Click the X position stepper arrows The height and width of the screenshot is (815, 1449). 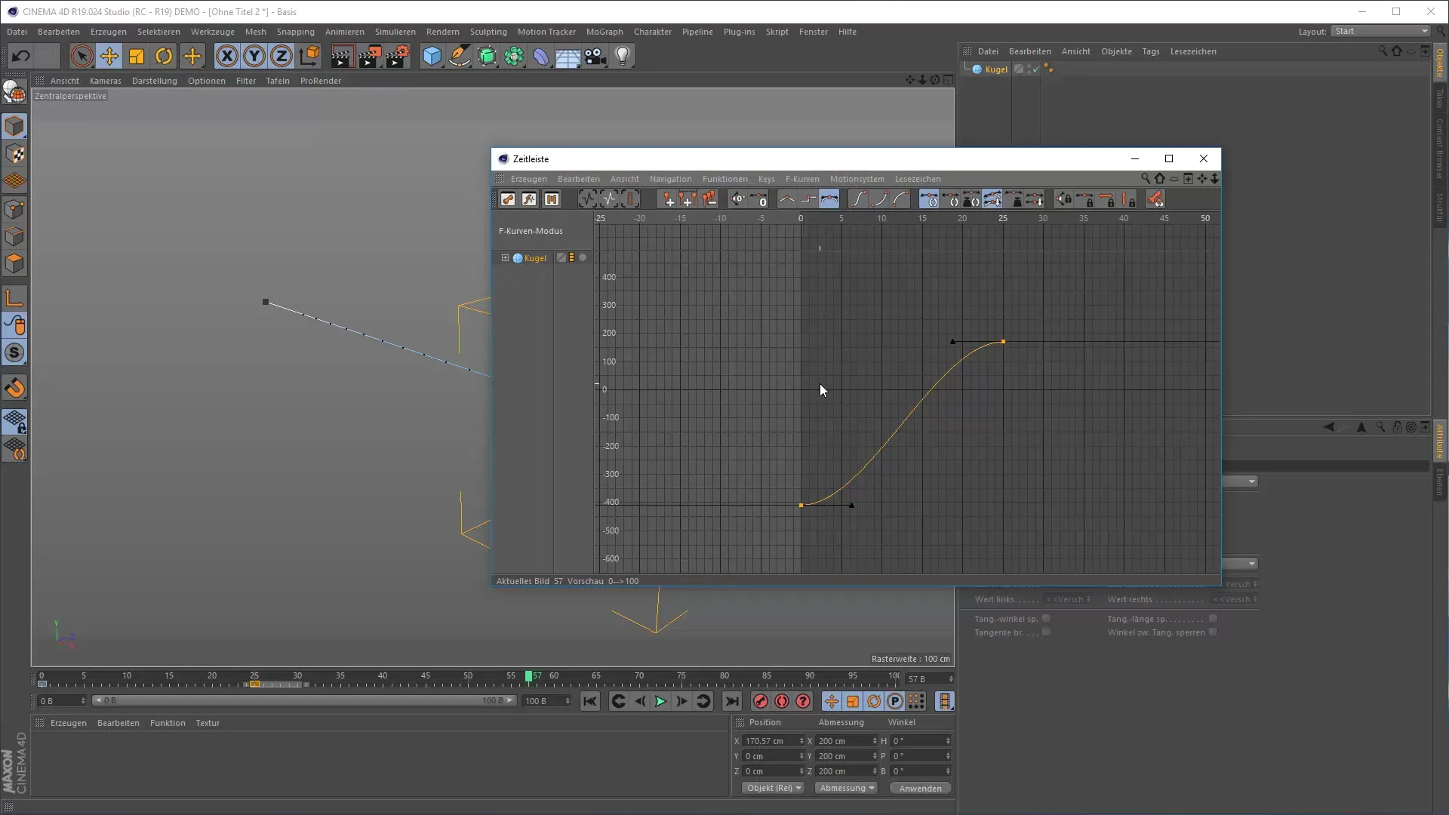pyautogui.click(x=801, y=741)
